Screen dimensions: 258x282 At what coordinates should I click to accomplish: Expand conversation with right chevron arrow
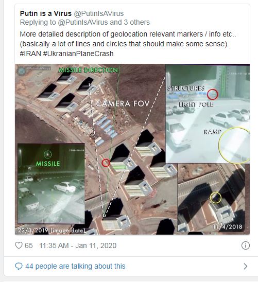(x=246, y=266)
